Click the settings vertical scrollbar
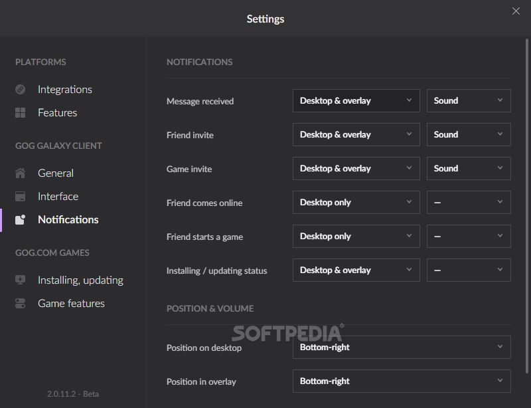The image size is (531, 408). [526, 206]
